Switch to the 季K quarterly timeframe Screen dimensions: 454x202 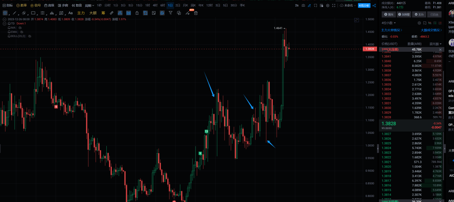pyautogui.click(x=243, y=5)
